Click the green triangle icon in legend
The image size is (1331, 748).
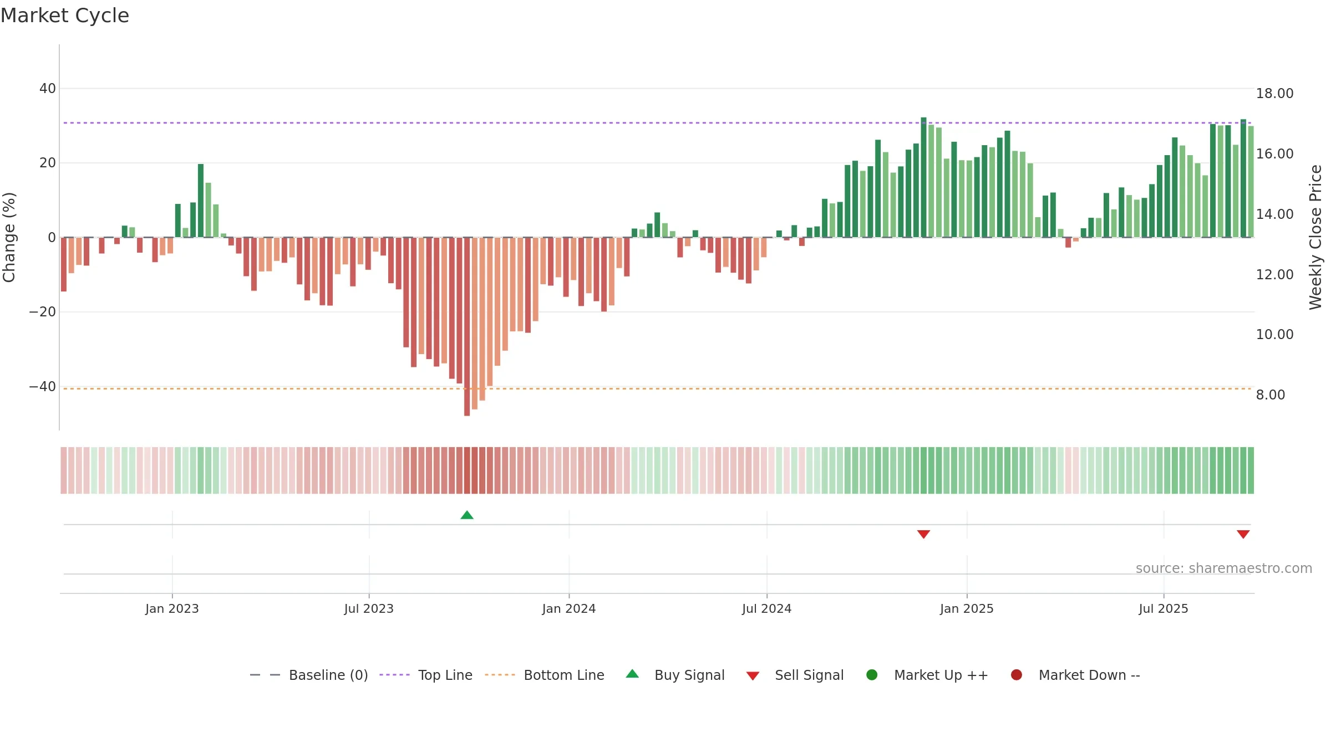click(632, 674)
